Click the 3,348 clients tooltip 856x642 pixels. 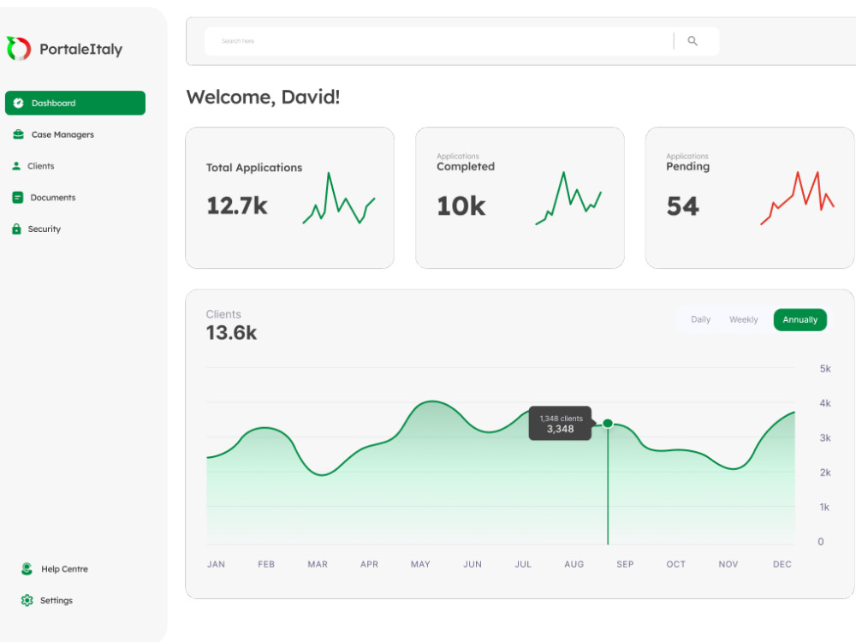pyautogui.click(x=561, y=424)
